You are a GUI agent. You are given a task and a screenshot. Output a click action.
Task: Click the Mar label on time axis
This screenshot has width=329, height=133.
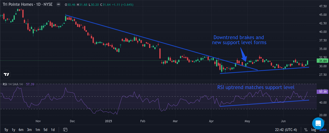pyautogui.click(x=175, y=121)
